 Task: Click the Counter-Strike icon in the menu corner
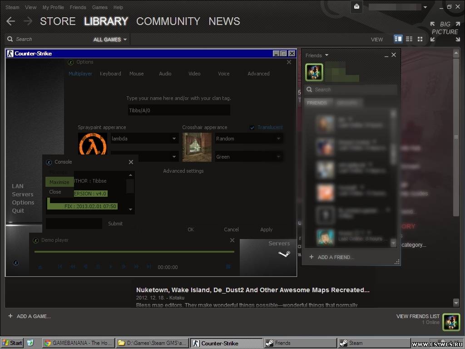(16, 263)
